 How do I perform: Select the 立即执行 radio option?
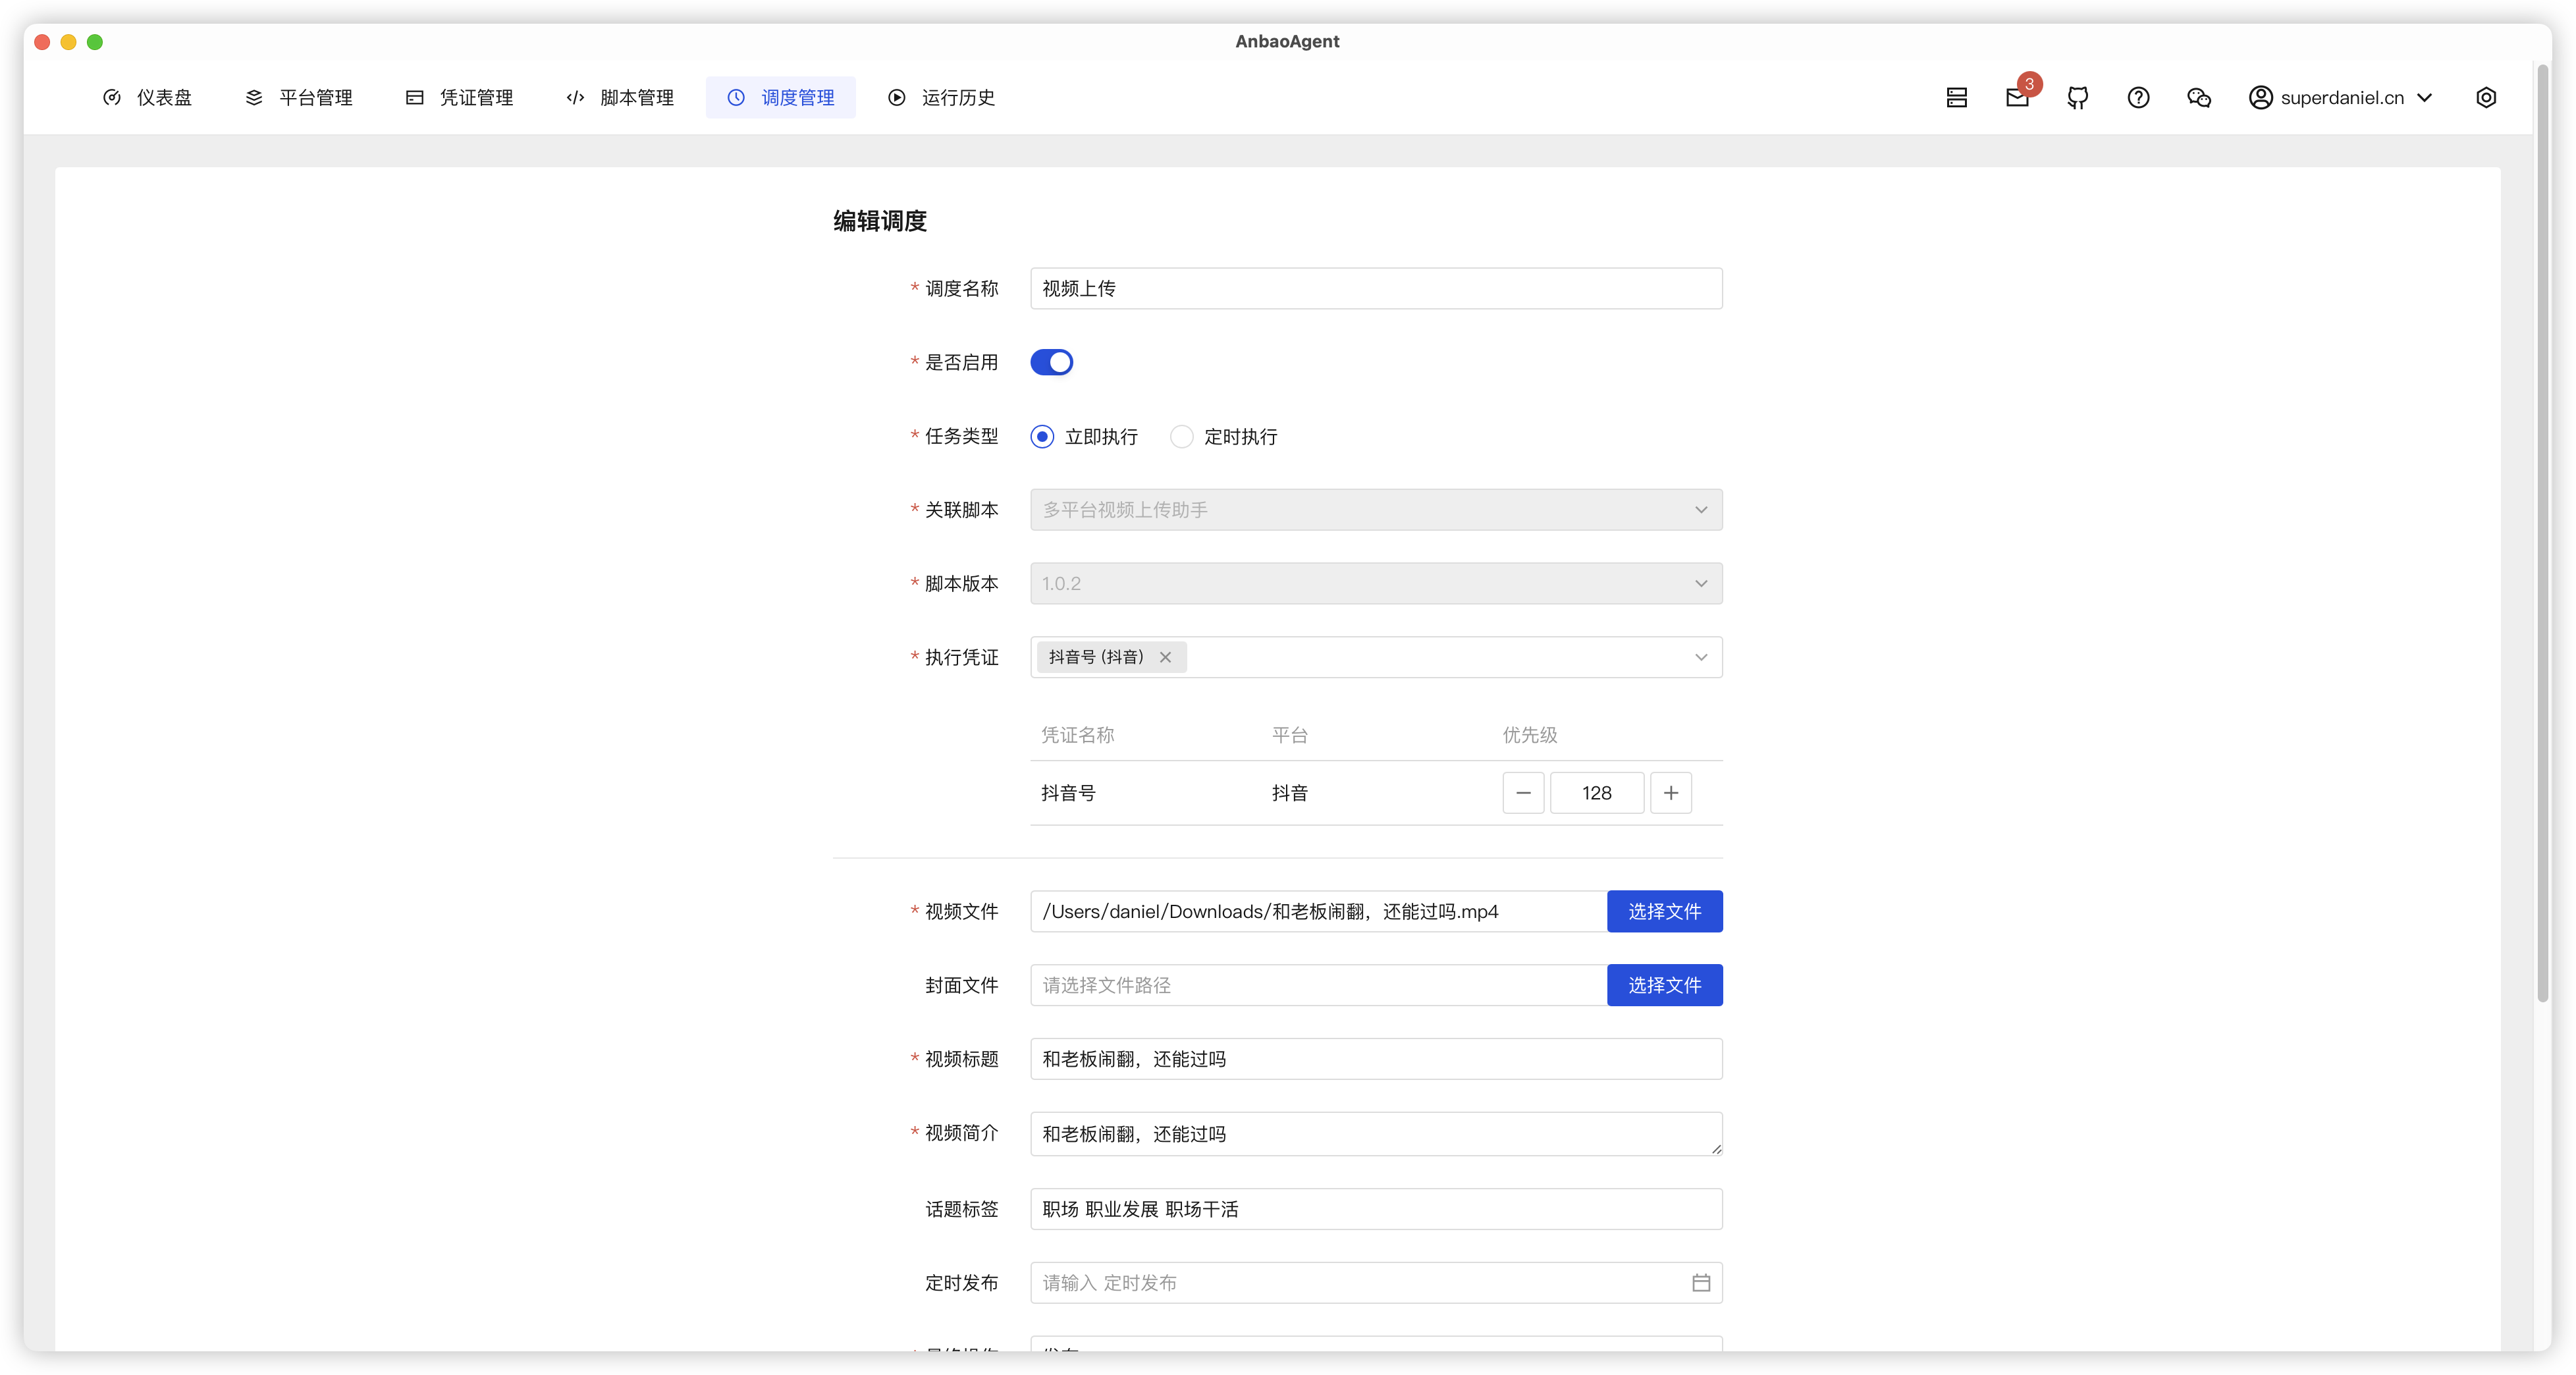(x=1042, y=437)
